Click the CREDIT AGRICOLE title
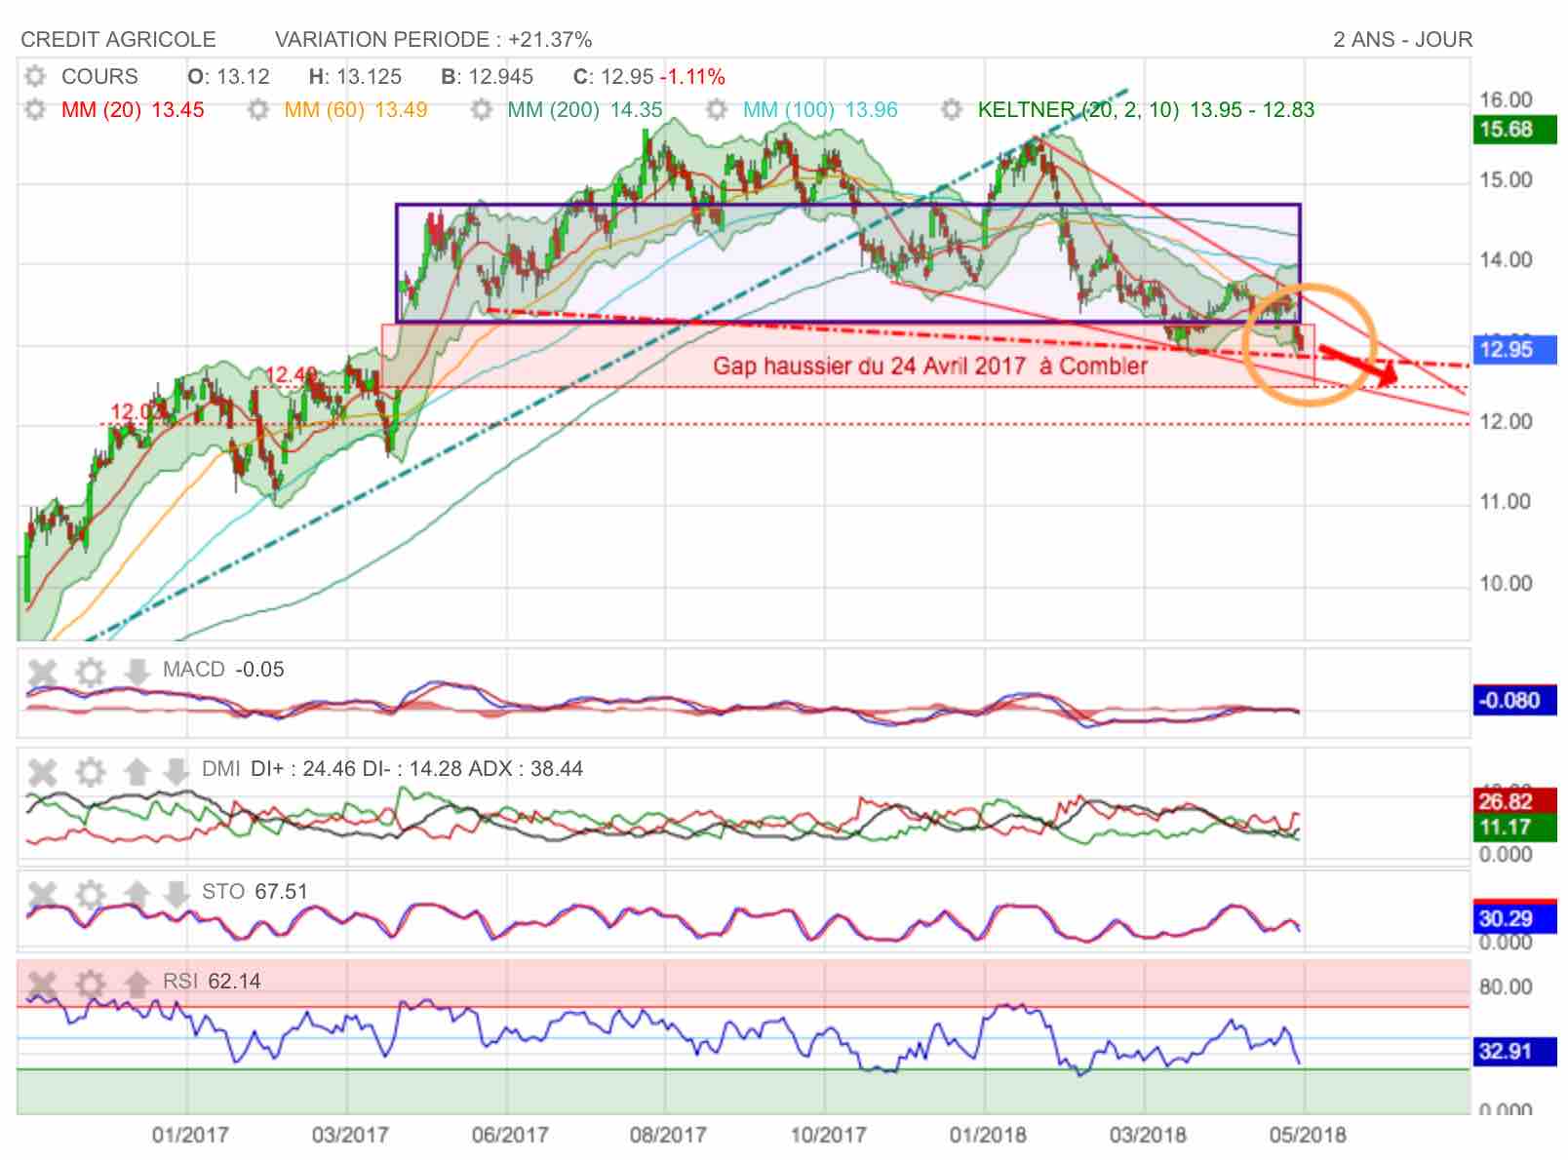 118,40
